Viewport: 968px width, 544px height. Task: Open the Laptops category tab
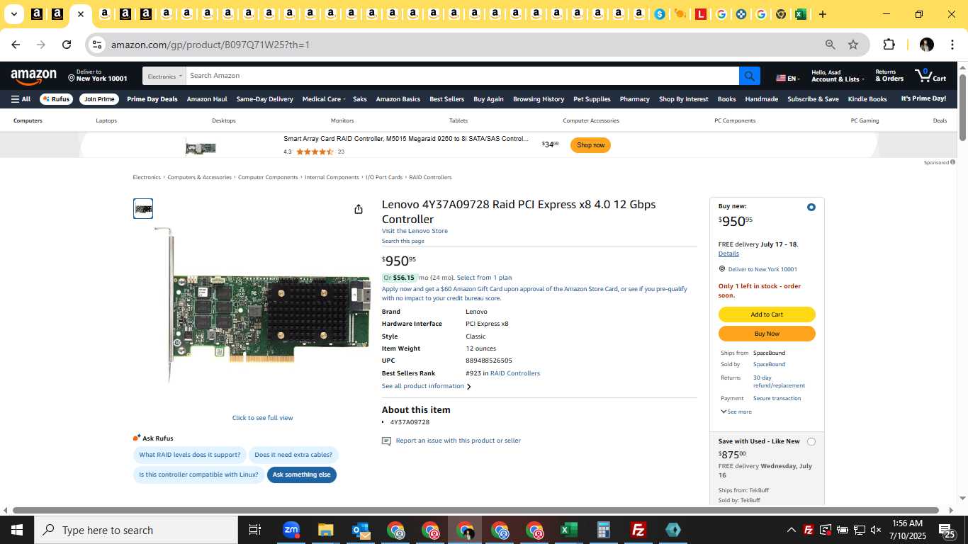(x=106, y=120)
